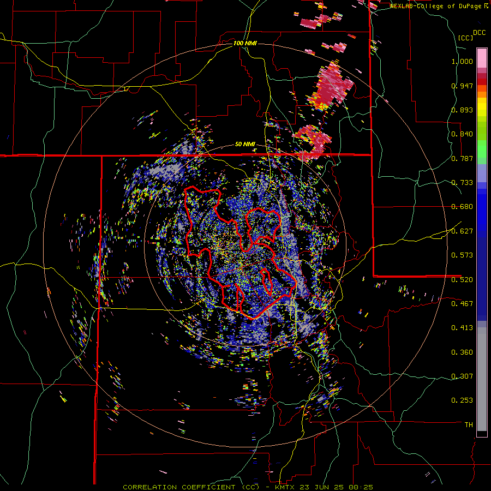Click the 0.520 legend value
491x491 pixels.
click(462, 280)
